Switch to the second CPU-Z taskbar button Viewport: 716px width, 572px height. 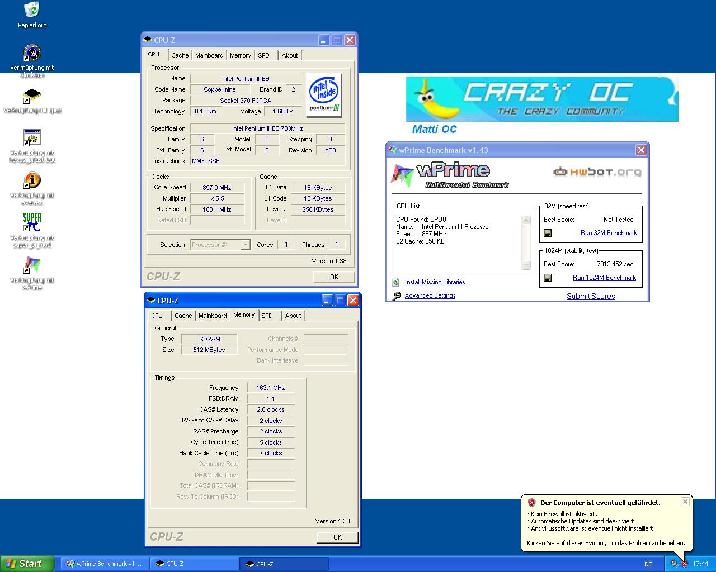(x=284, y=564)
